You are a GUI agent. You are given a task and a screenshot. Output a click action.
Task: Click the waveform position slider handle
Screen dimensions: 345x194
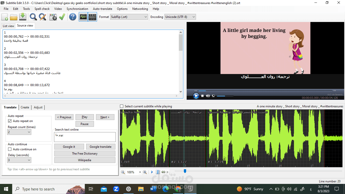[185, 171]
